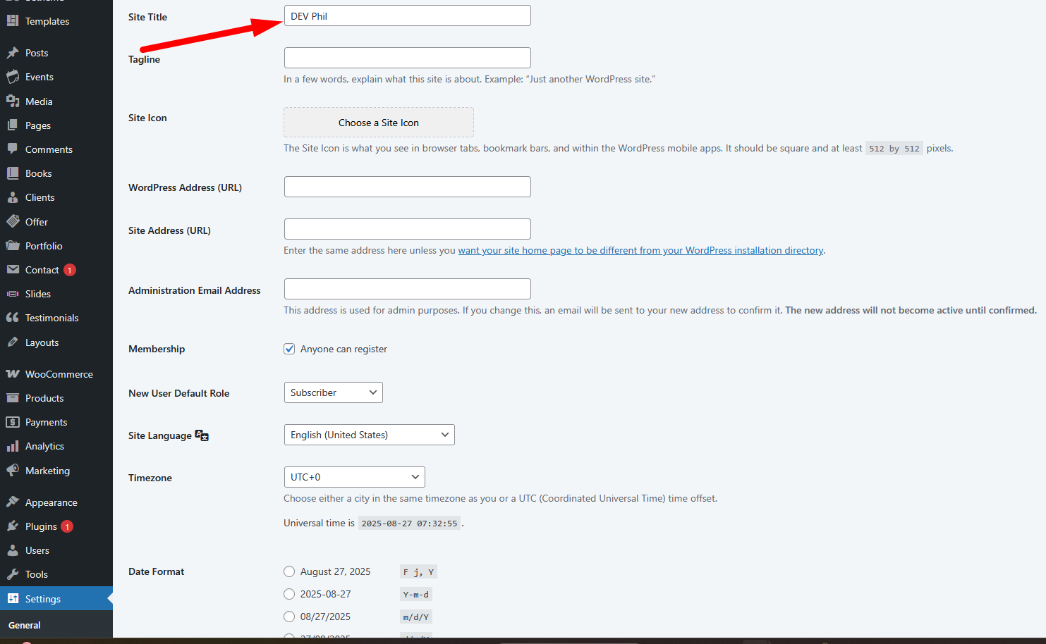Open the General settings submenu item
Image resolution: width=1046 pixels, height=644 pixels.
pyautogui.click(x=25, y=625)
